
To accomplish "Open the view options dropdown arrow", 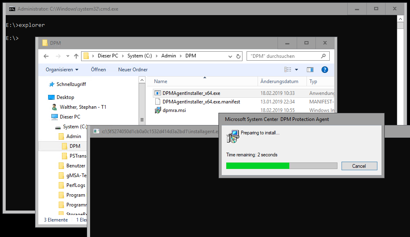I will [297, 70].
